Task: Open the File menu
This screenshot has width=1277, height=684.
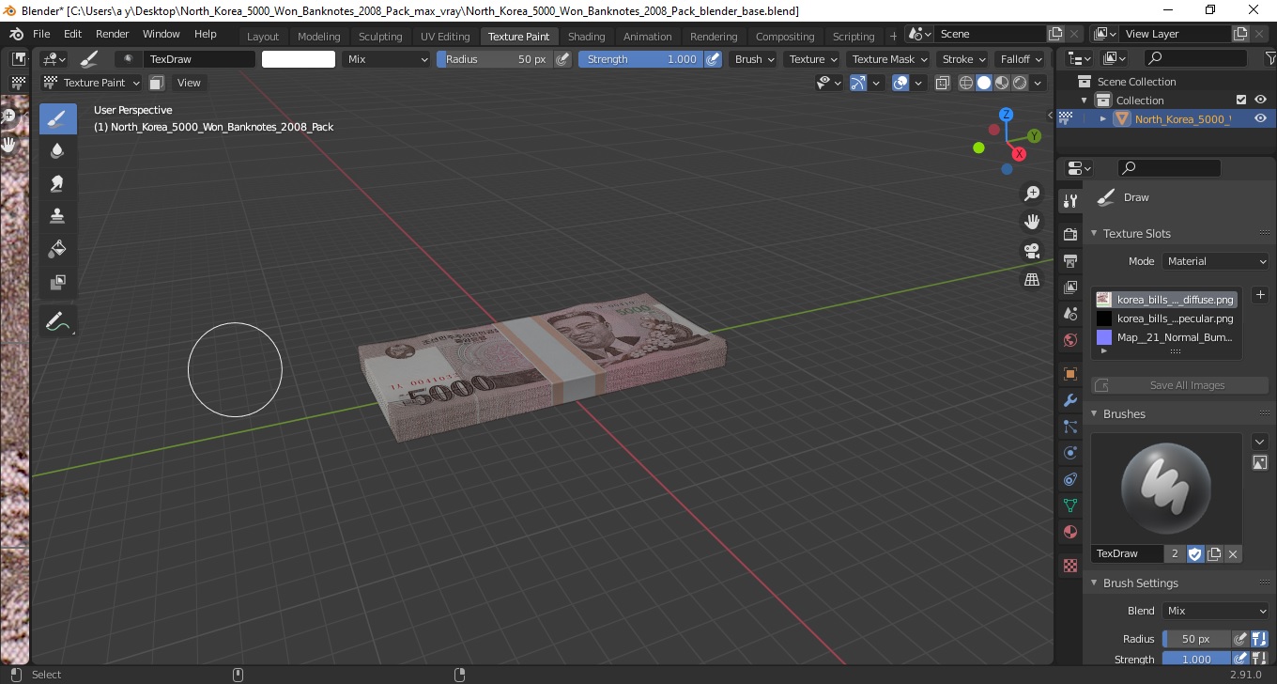Action: 41,34
